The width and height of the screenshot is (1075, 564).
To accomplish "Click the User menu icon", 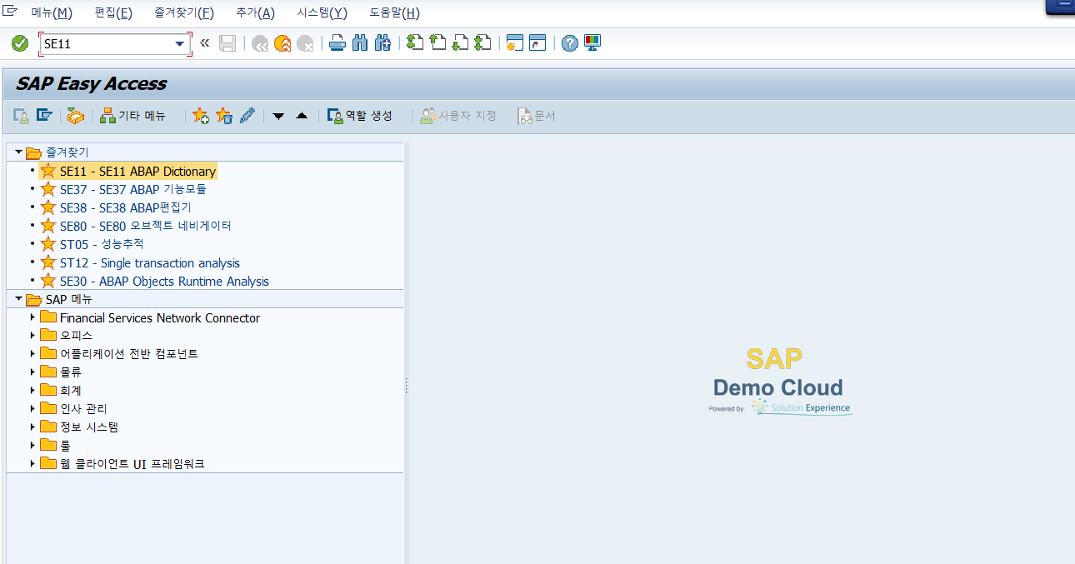I will click(22, 116).
